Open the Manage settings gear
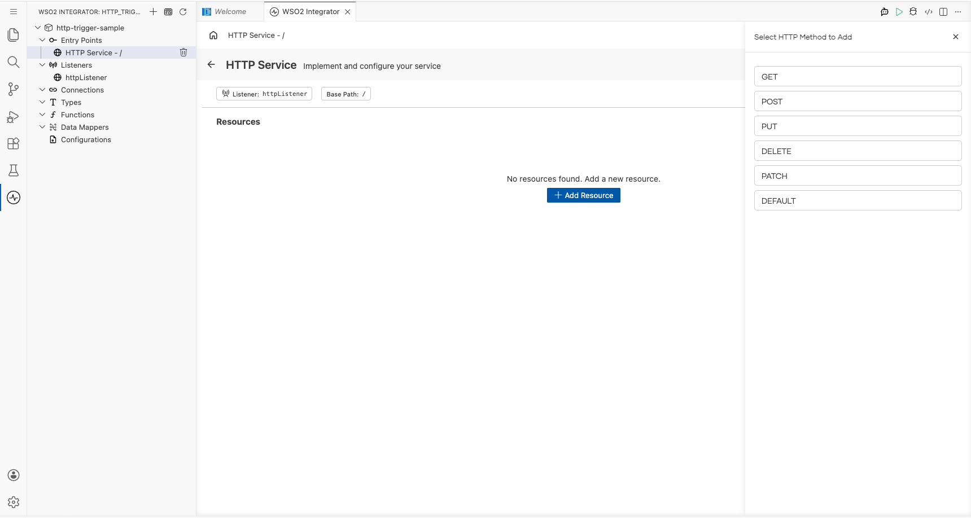971x518 pixels. point(14,502)
